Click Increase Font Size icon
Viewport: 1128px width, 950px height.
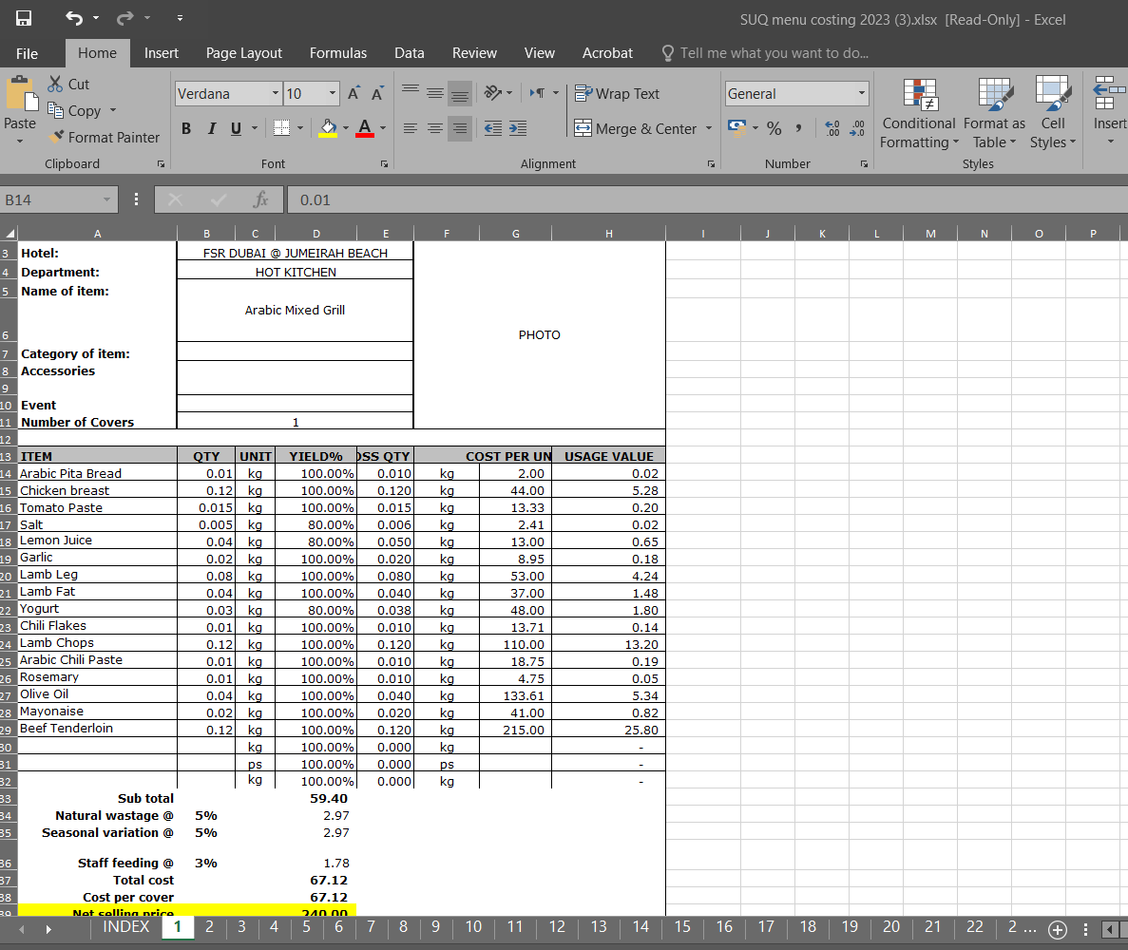(x=354, y=93)
